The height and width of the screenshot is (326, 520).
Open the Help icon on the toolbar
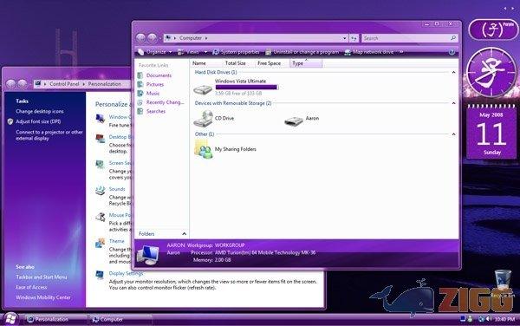click(x=452, y=52)
